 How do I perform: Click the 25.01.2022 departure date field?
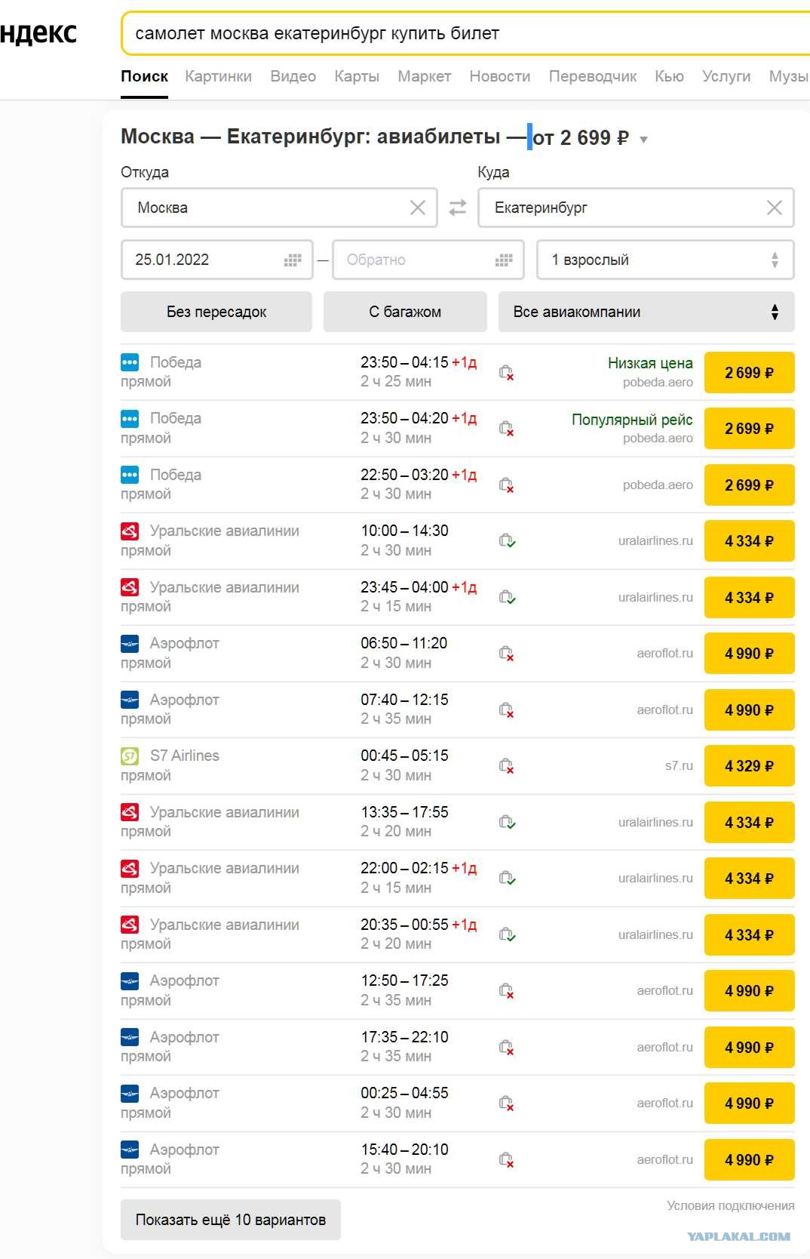(216, 260)
